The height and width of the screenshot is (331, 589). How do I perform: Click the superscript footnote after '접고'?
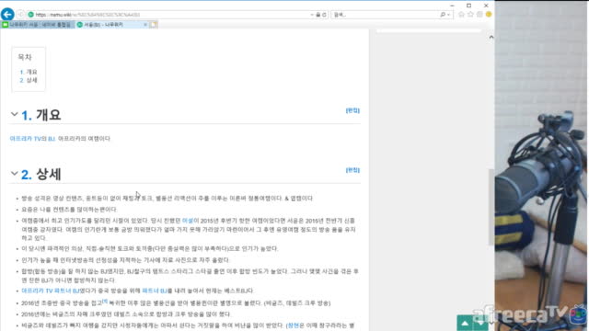click(x=105, y=301)
